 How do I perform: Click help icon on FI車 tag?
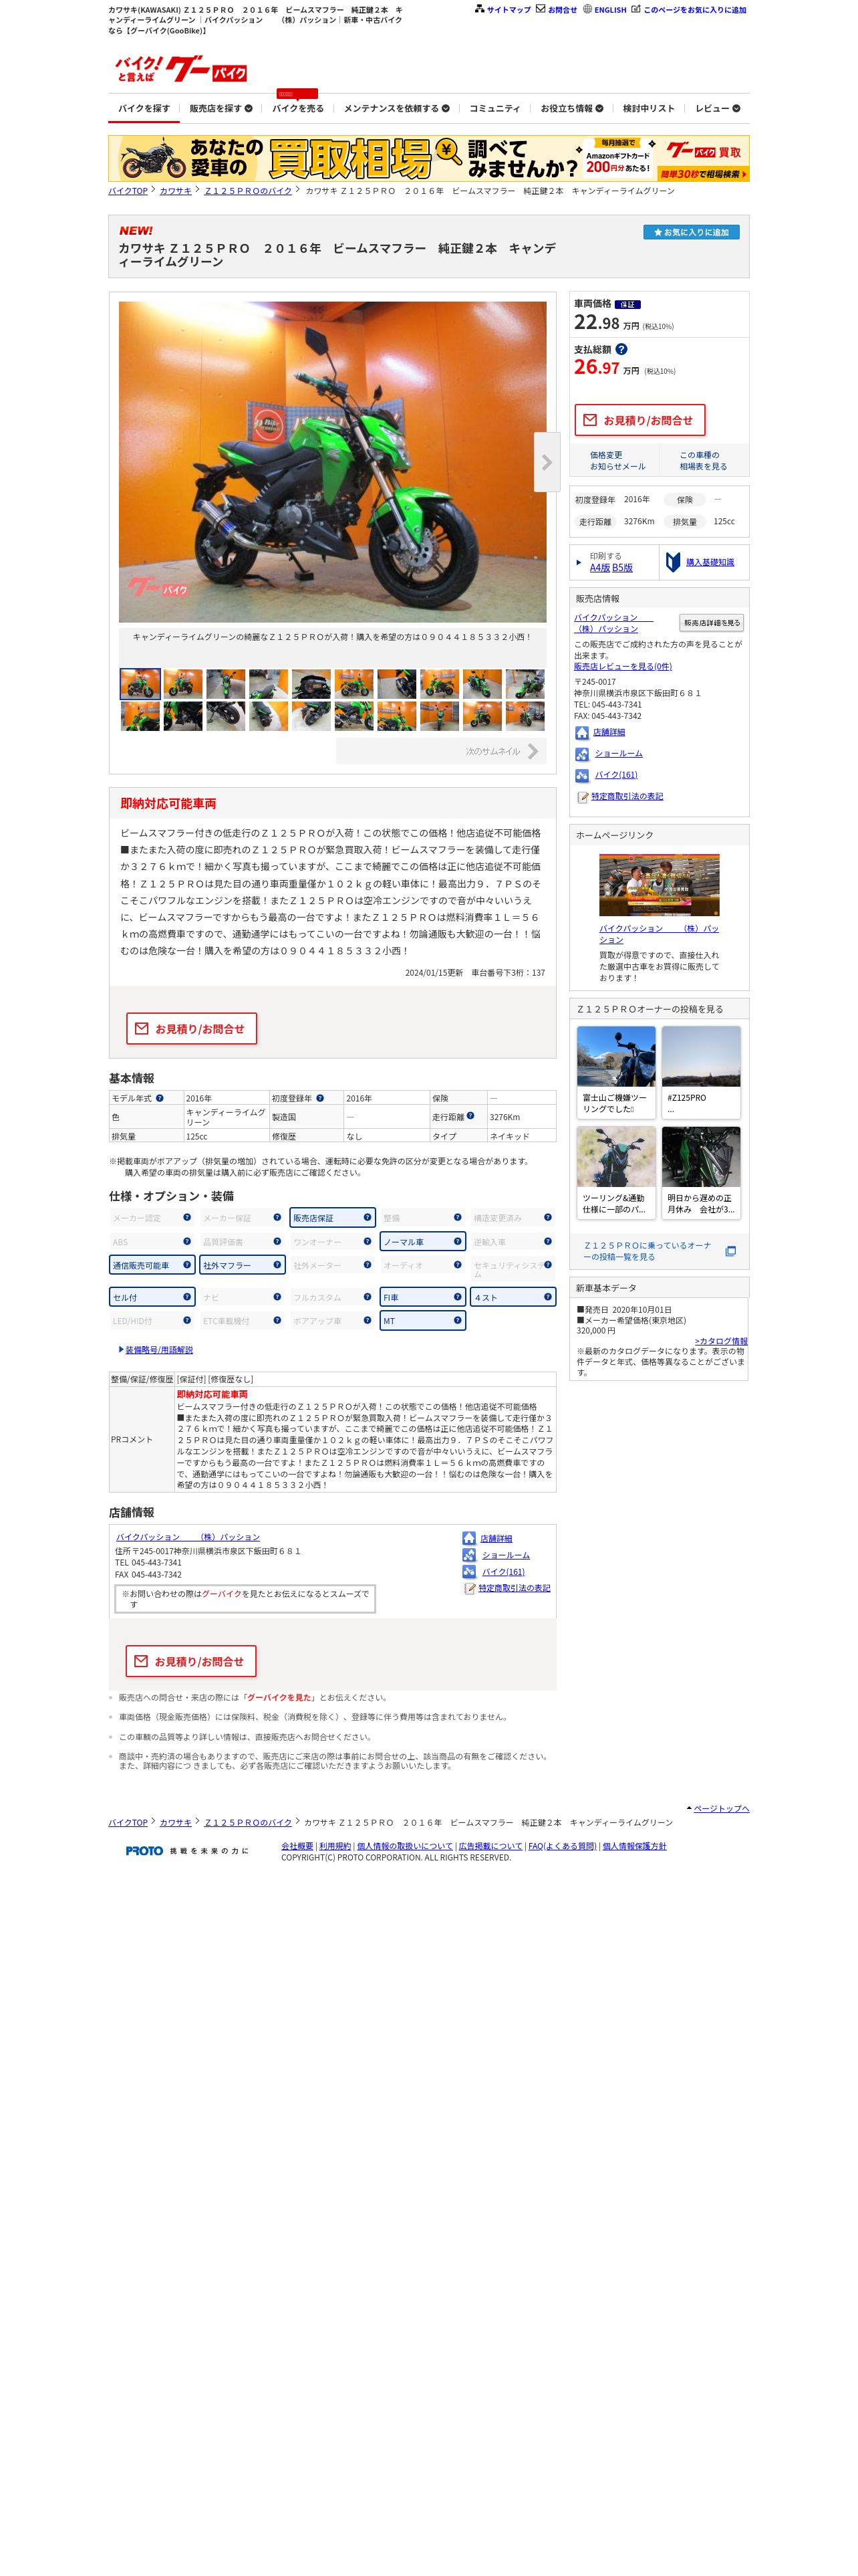458,1297
